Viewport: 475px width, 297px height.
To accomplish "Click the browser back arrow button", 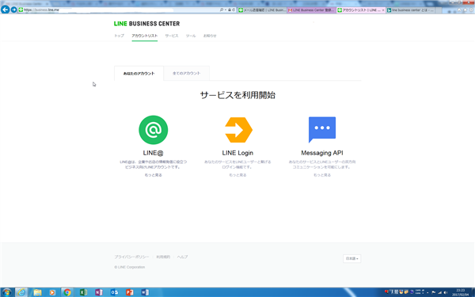I will click(x=6, y=10).
